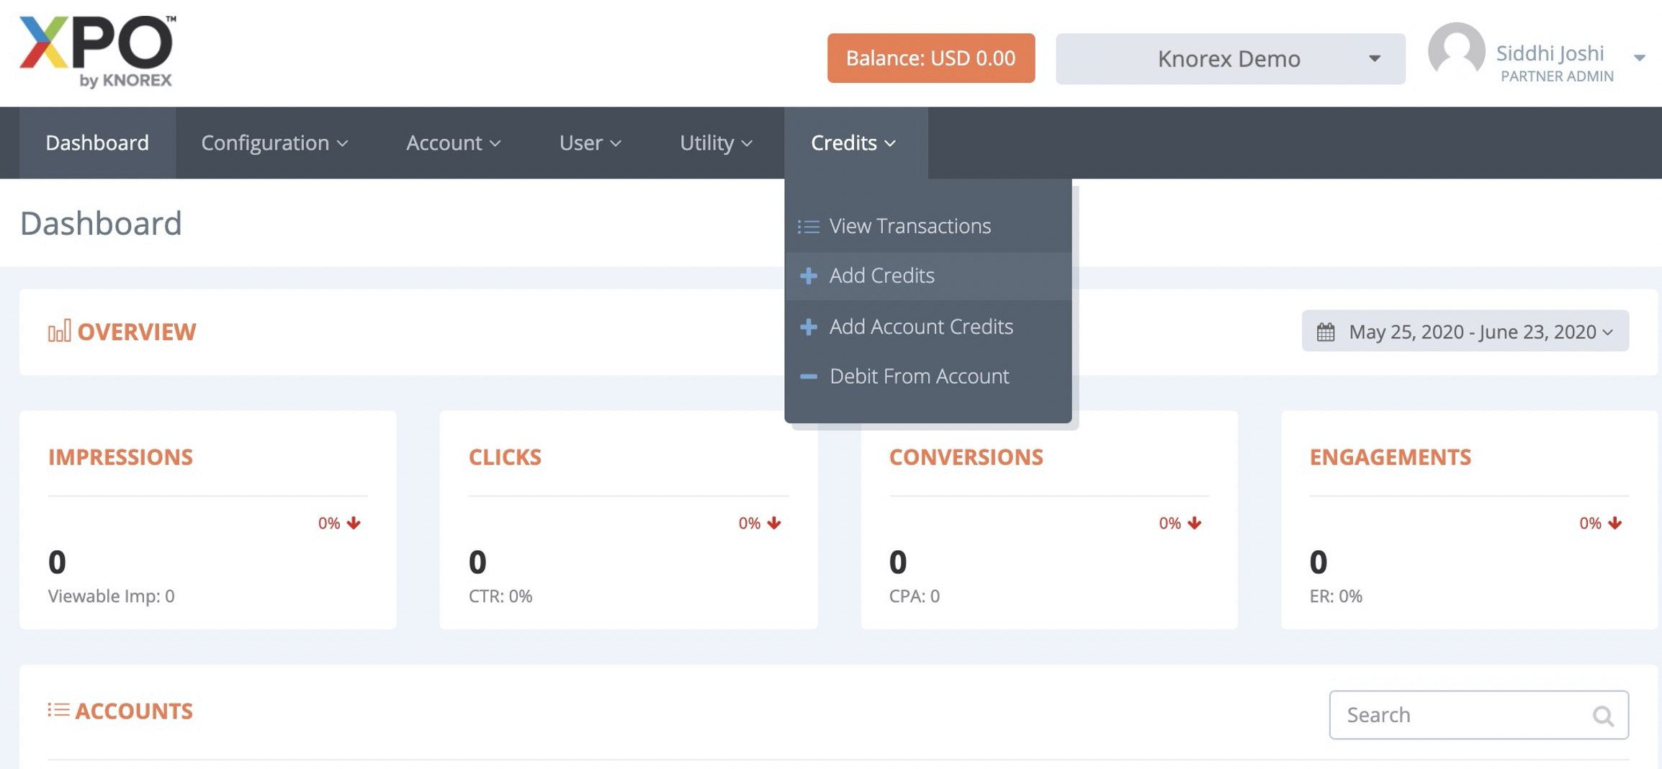Select Add Credits from Credits menu
1662x769 pixels.
coord(881,276)
